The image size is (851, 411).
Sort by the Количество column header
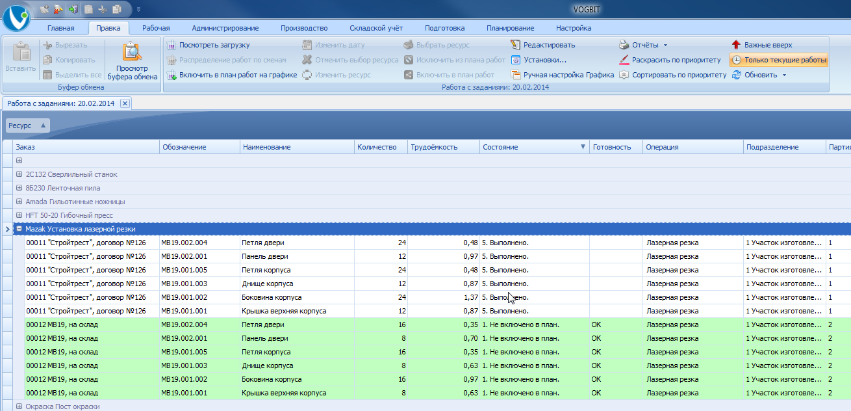[x=381, y=147]
